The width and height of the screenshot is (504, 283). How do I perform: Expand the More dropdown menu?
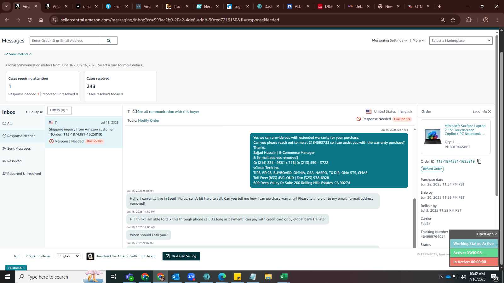tap(419, 41)
